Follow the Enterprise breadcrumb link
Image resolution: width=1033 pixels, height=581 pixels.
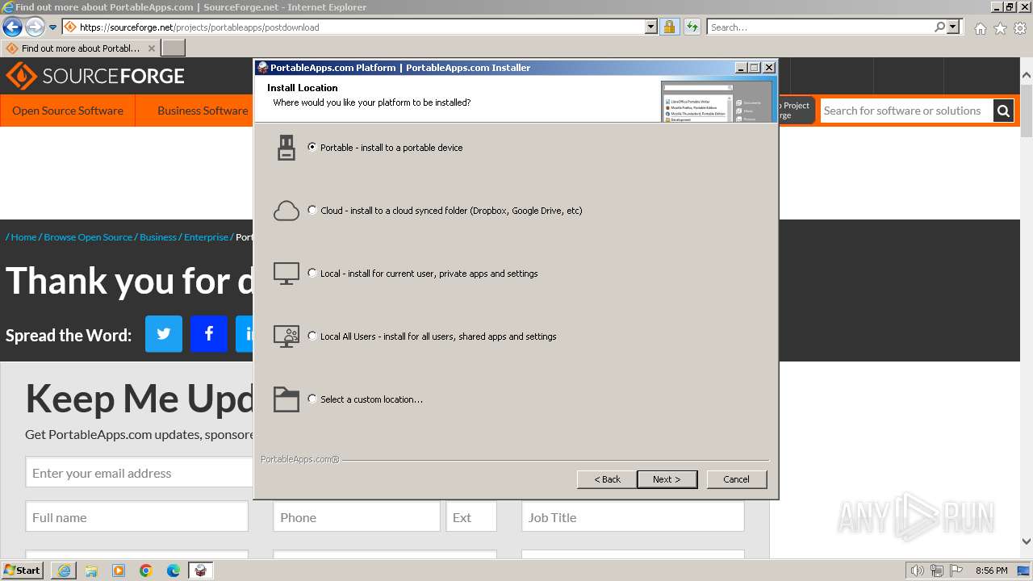pos(206,237)
